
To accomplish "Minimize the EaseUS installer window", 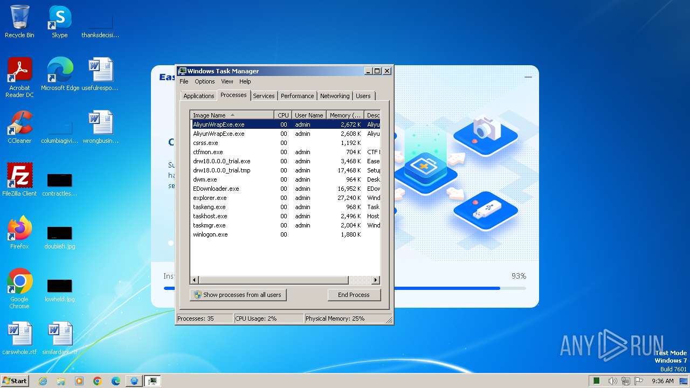I will click(528, 77).
